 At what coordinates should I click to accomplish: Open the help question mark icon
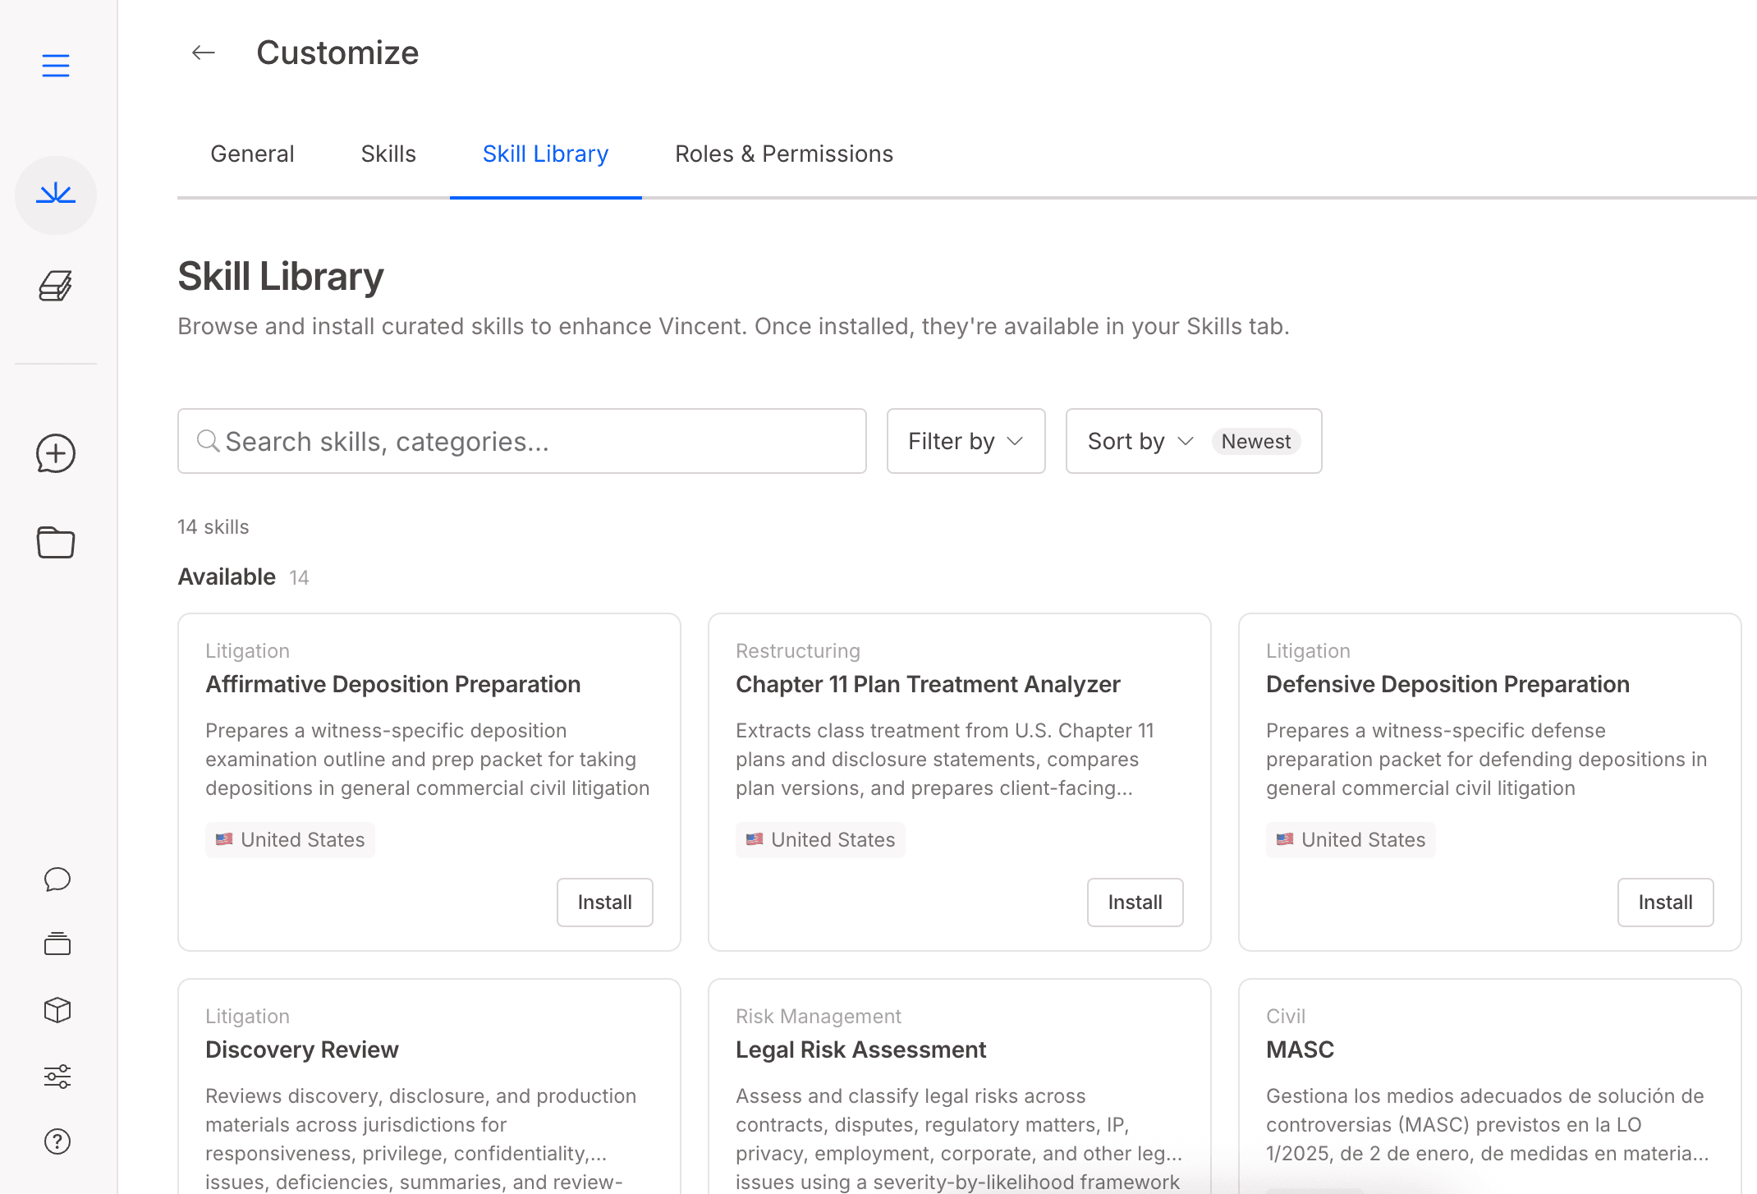[x=57, y=1141]
